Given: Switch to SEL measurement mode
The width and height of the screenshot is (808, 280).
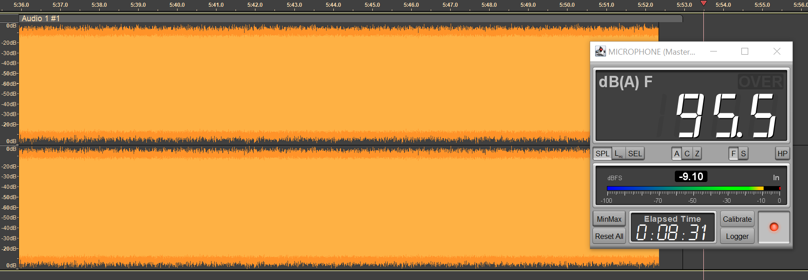Looking at the screenshot, I should pyautogui.click(x=635, y=154).
